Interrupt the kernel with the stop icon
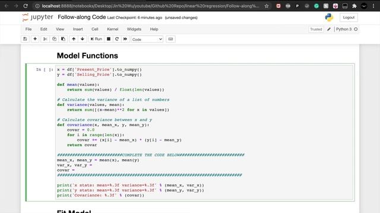This screenshot has width=380, height=213. [x=109, y=39]
